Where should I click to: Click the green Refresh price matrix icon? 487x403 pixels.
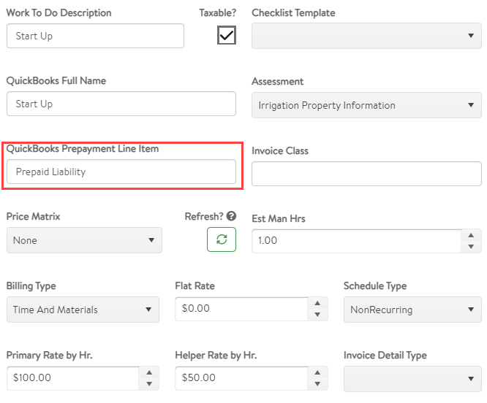[222, 239]
